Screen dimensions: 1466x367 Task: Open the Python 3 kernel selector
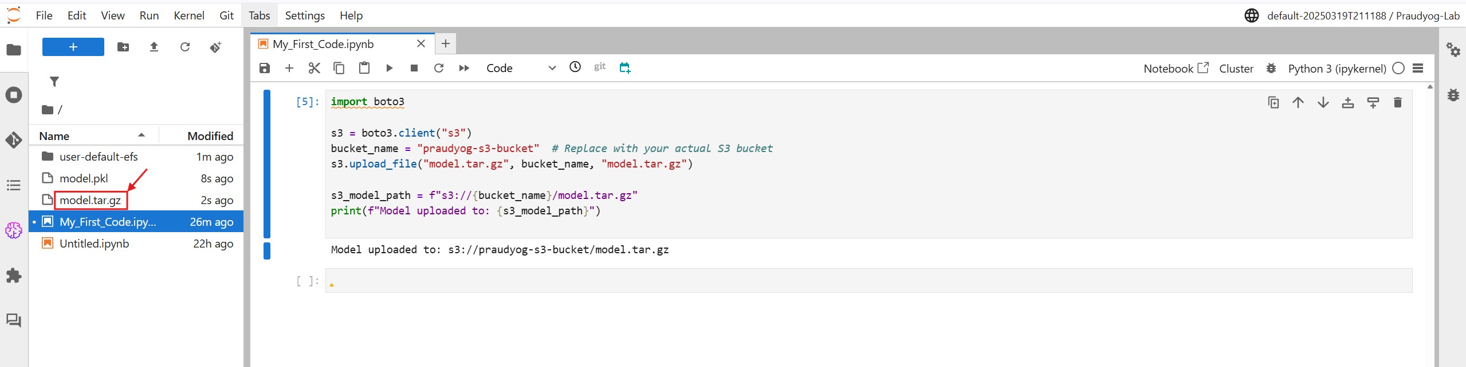1337,69
